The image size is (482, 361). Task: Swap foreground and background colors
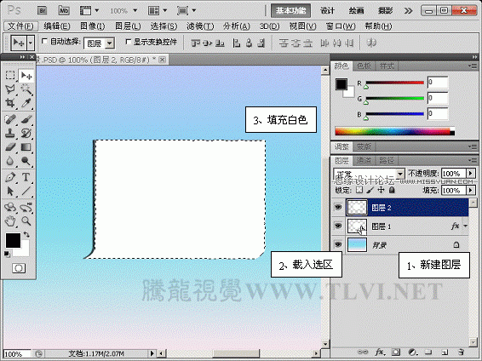[26, 235]
